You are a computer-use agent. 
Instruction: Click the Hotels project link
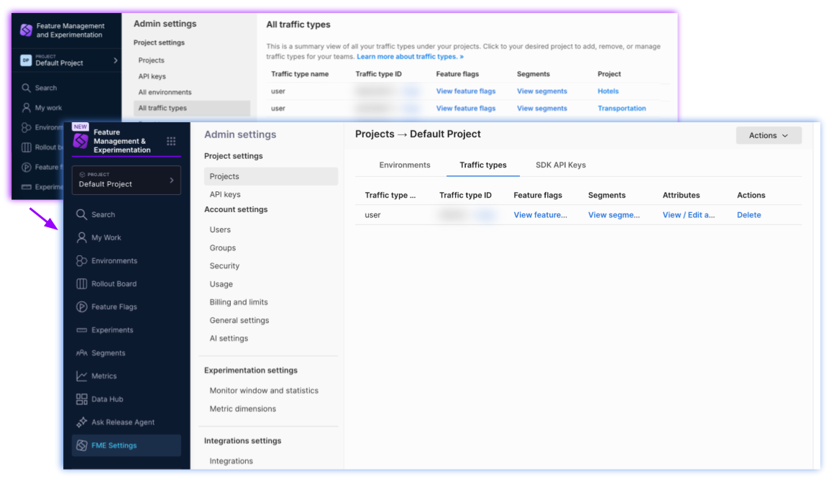[x=608, y=91]
